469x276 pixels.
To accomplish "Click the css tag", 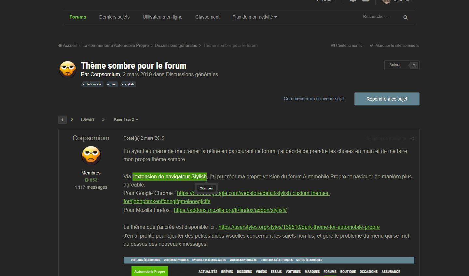I will 112,84.
